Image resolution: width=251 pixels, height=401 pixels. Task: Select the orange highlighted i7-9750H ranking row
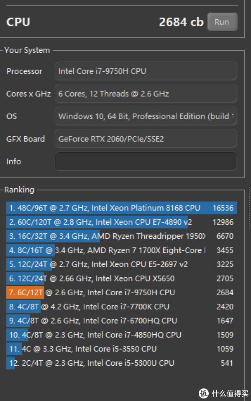tap(121, 293)
